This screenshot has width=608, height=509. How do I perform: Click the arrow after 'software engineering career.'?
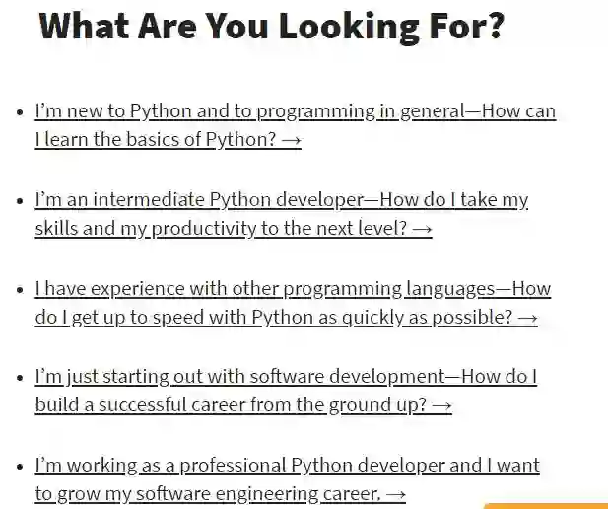[x=396, y=493]
